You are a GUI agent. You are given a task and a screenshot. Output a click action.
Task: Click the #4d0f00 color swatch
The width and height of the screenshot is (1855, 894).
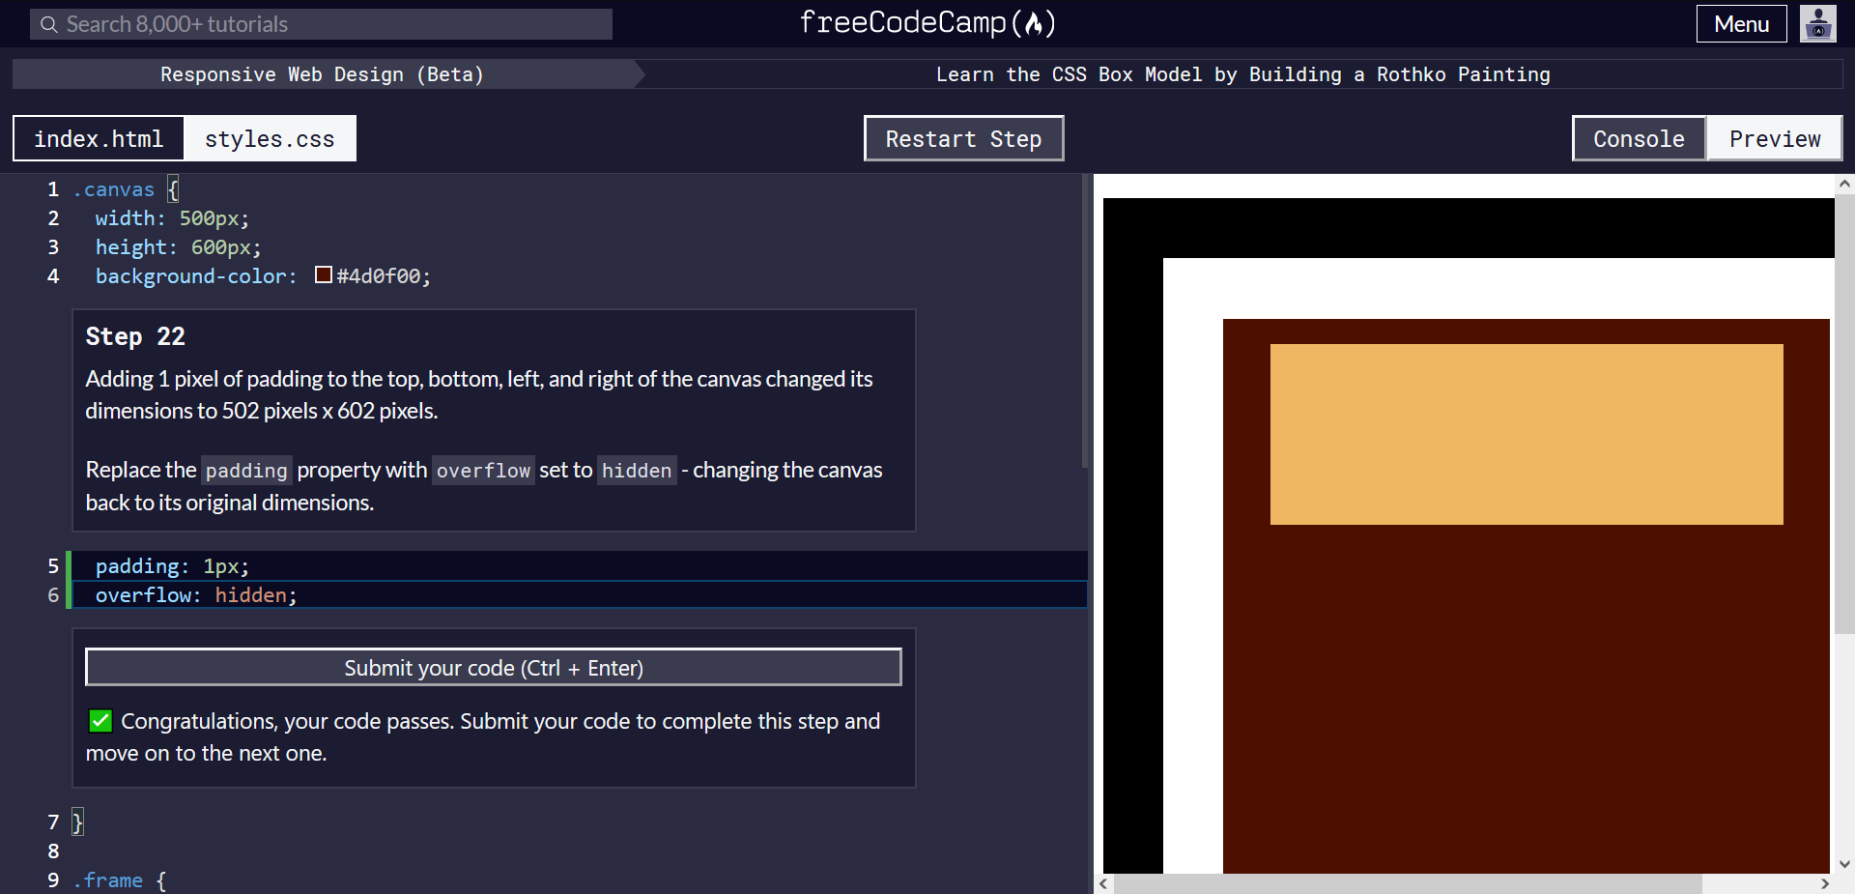point(323,274)
